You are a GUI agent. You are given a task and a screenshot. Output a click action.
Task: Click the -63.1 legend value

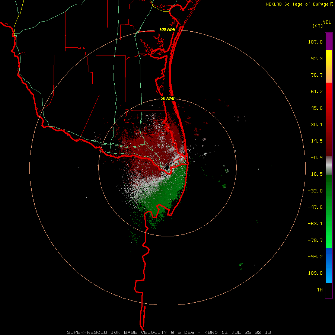click(x=315, y=224)
